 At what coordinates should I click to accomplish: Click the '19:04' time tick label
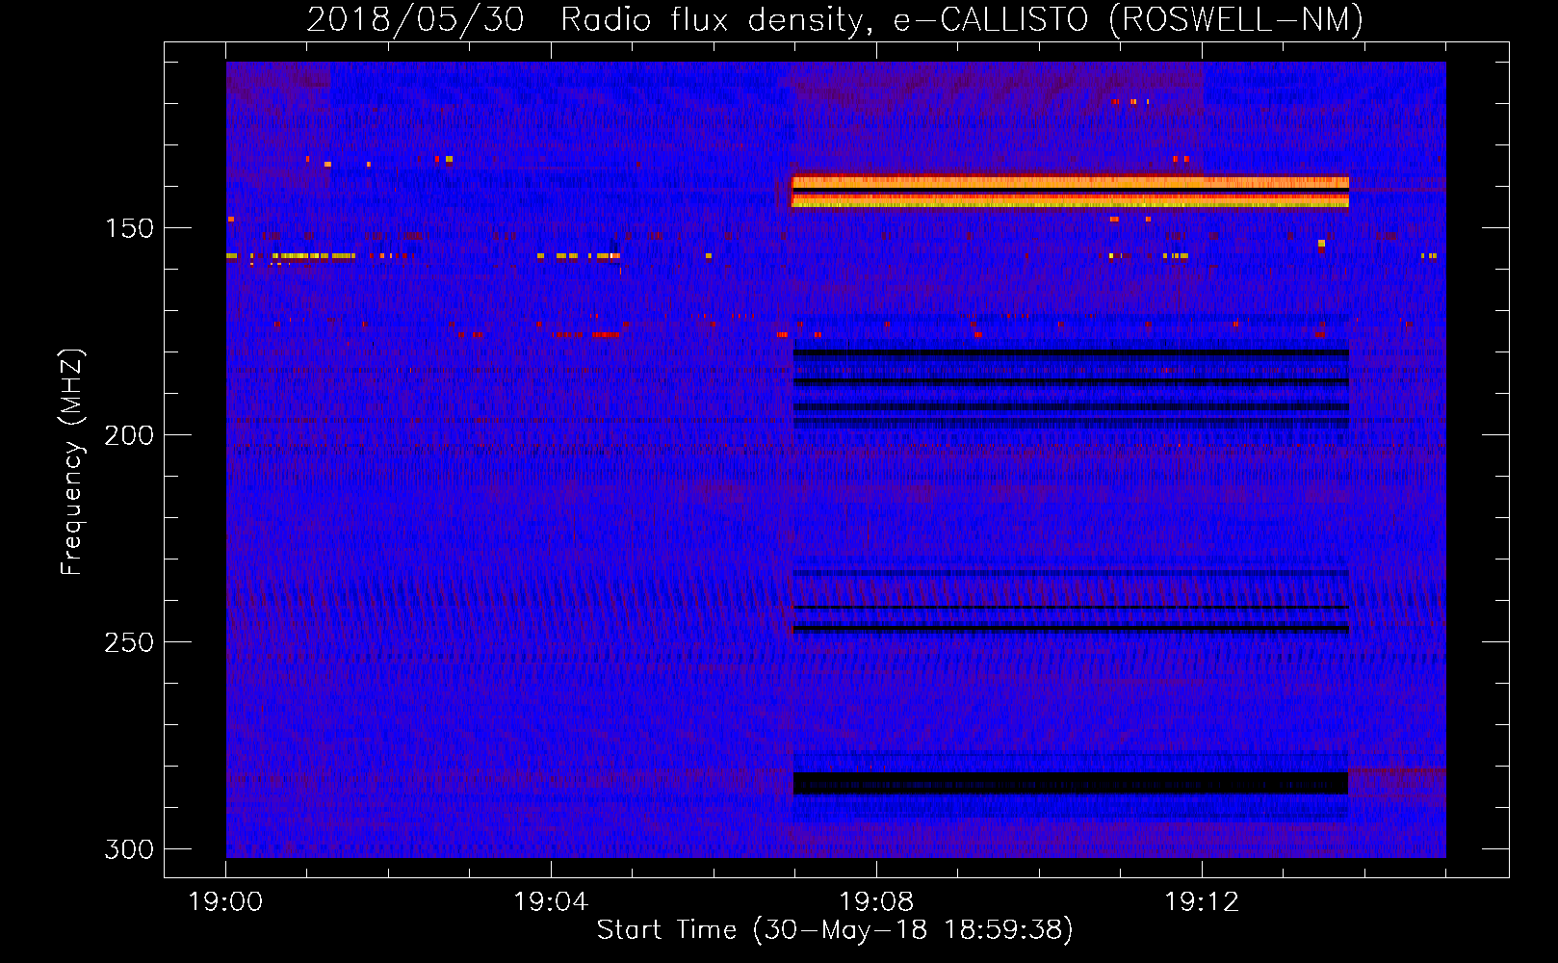pyautogui.click(x=551, y=902)
